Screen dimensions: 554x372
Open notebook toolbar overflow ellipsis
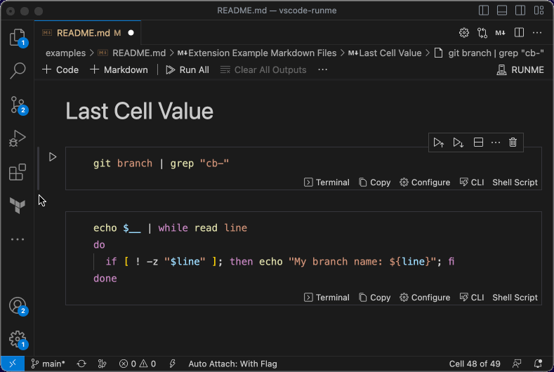[322, 70]
